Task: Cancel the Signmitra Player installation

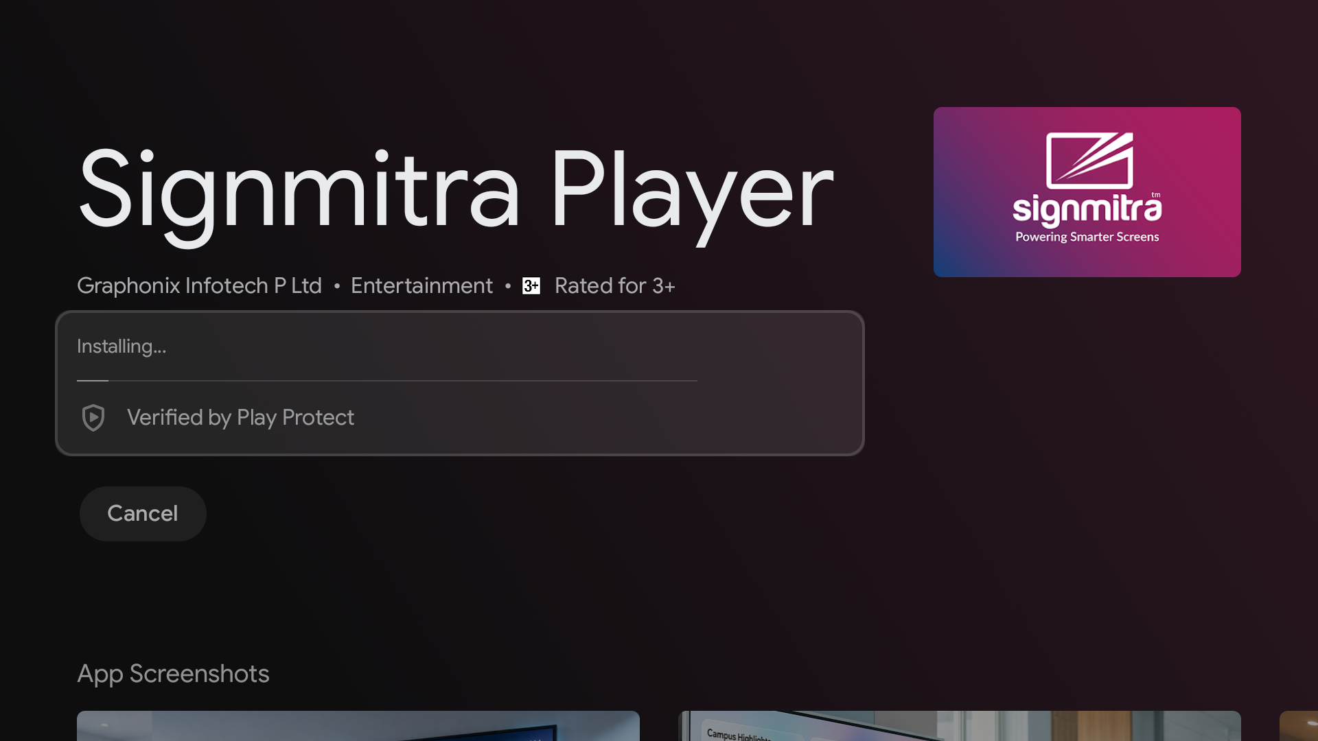Action: pos(143,513)
